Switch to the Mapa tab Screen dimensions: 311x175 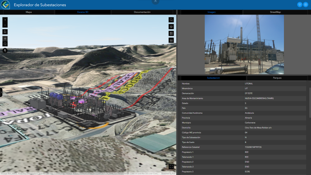pos(29,12)
